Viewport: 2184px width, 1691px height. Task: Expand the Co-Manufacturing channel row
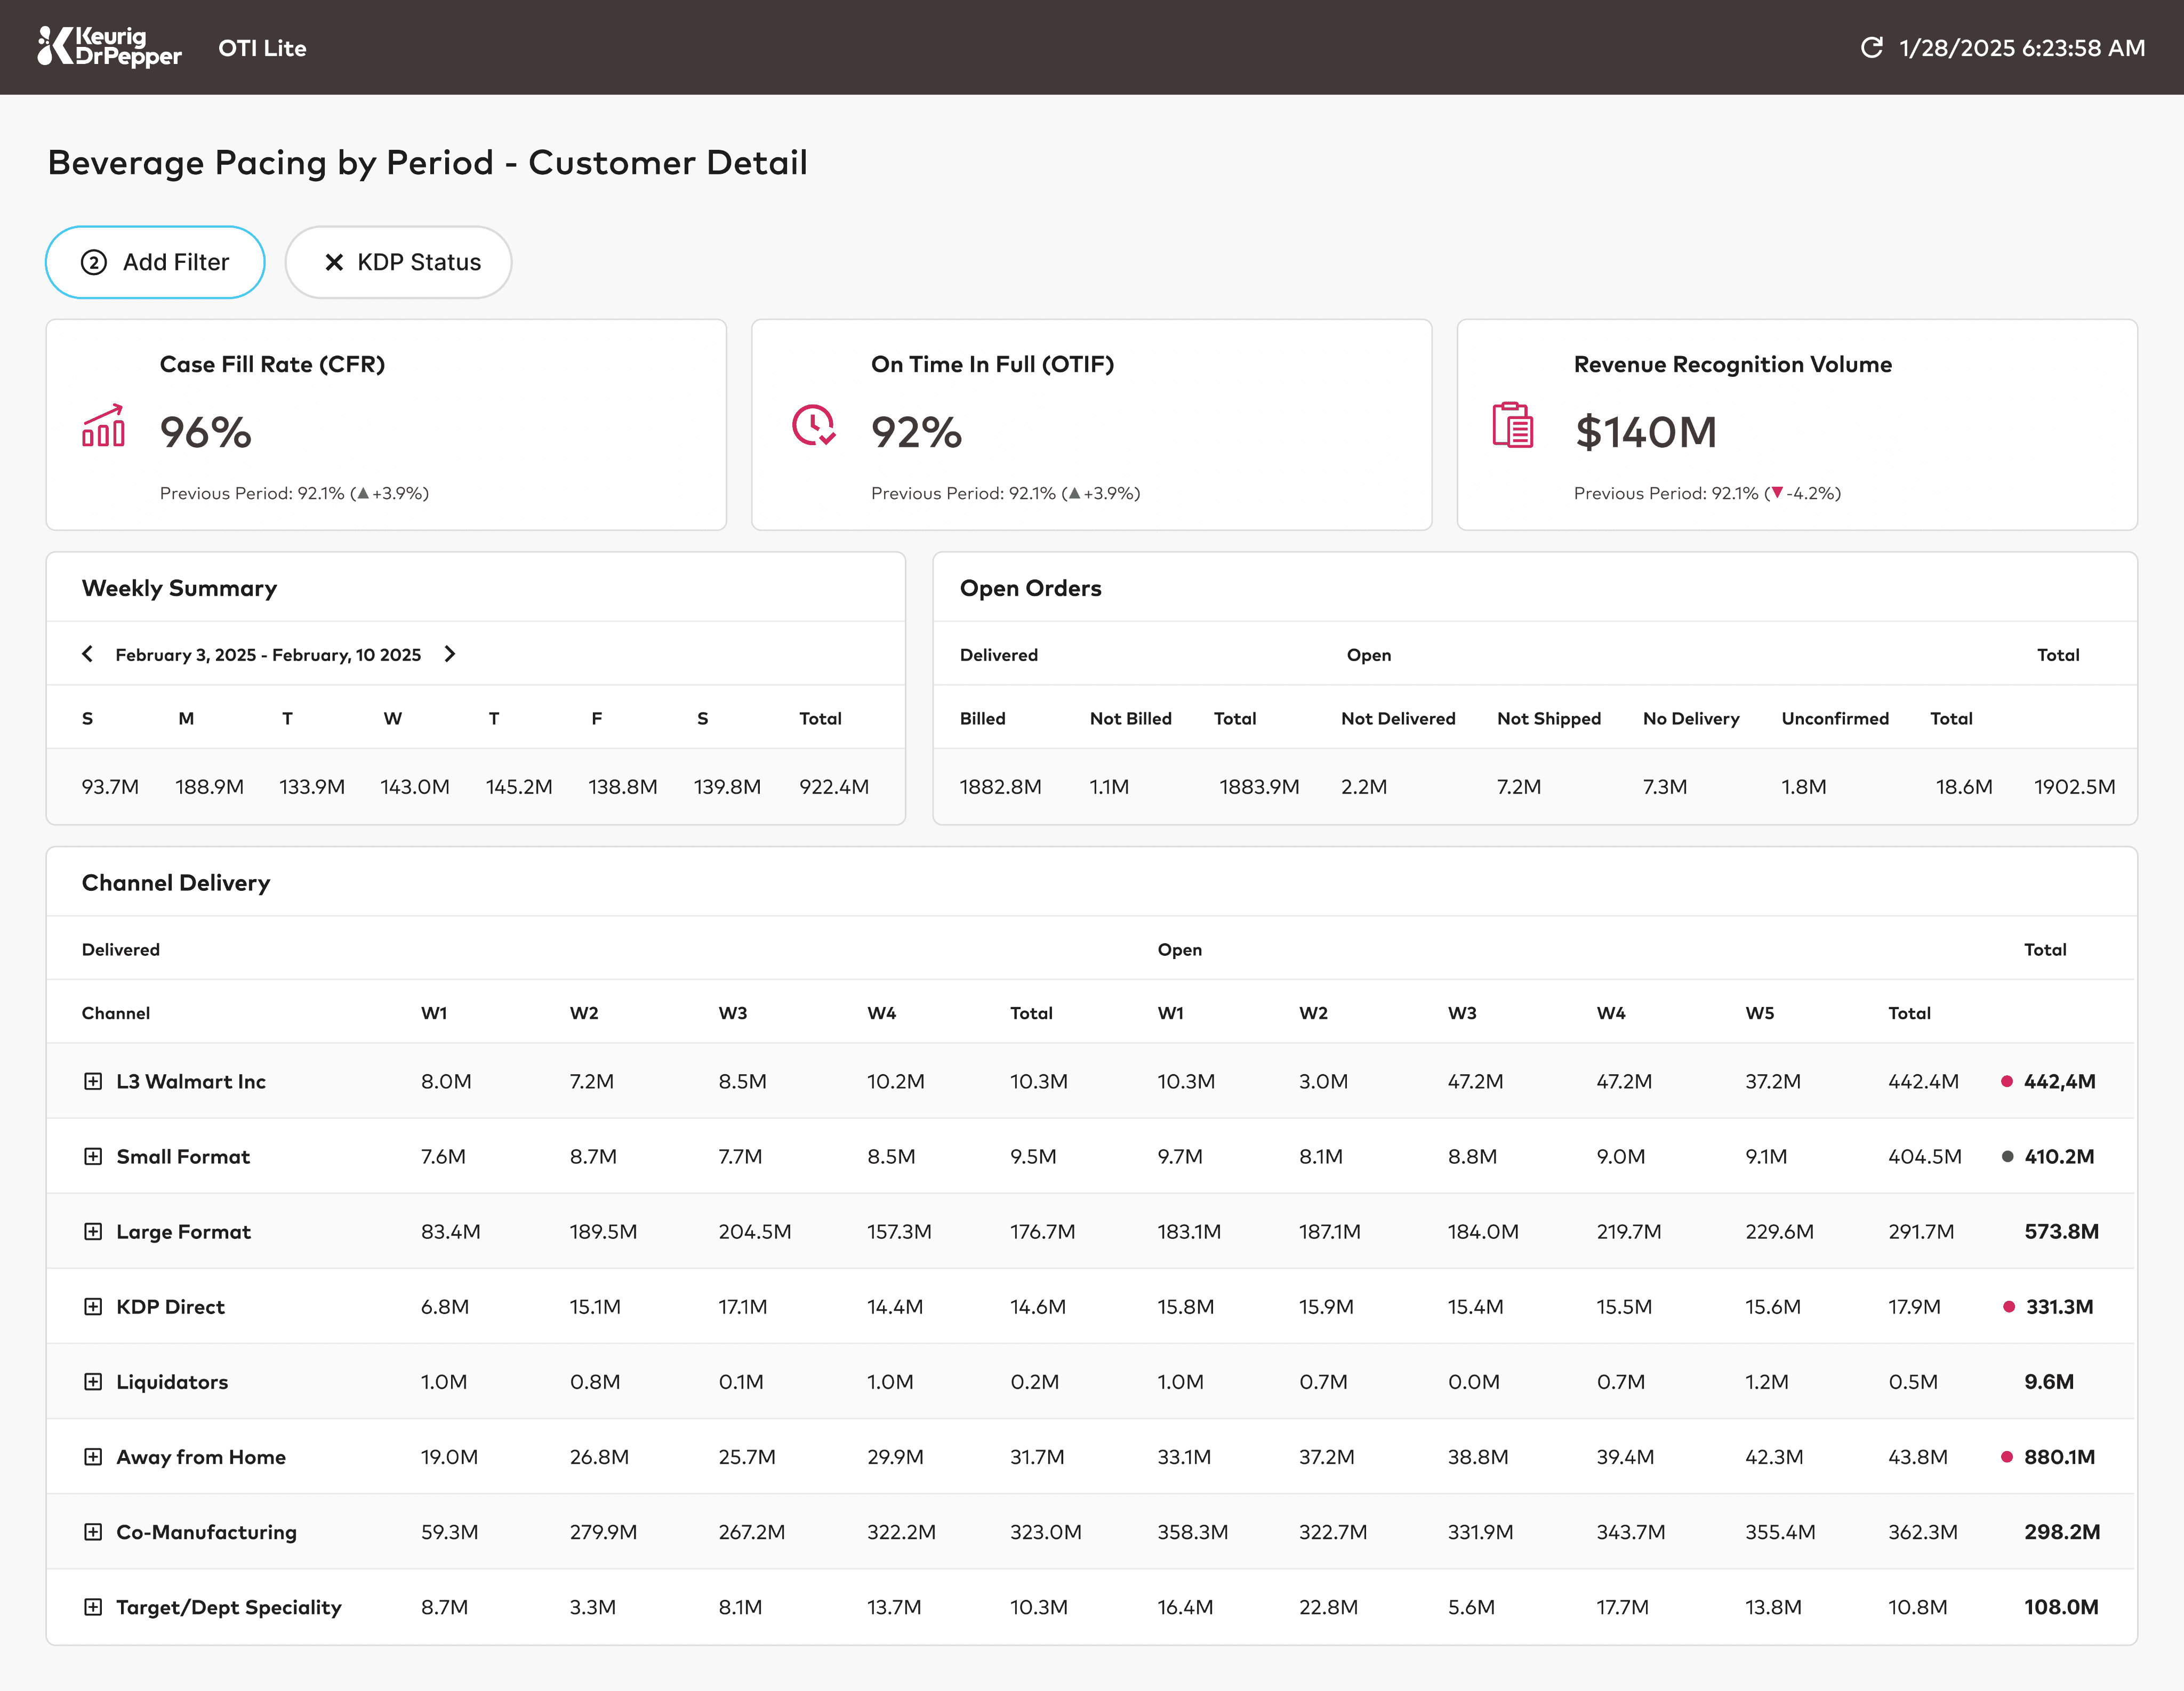(93, 1531)
